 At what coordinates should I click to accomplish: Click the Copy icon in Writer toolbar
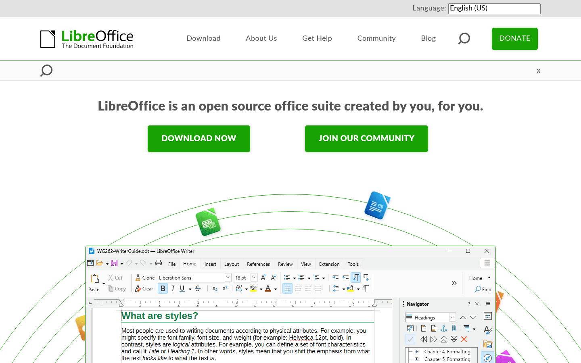111,288
